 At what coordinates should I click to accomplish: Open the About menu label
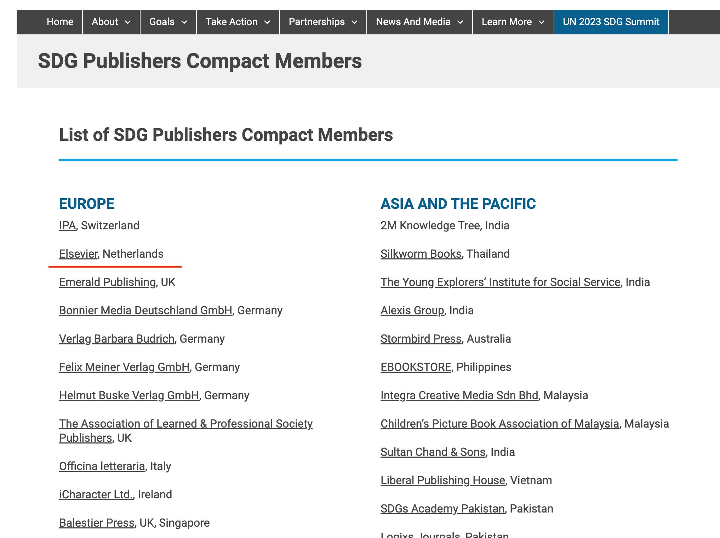[105, 22]
